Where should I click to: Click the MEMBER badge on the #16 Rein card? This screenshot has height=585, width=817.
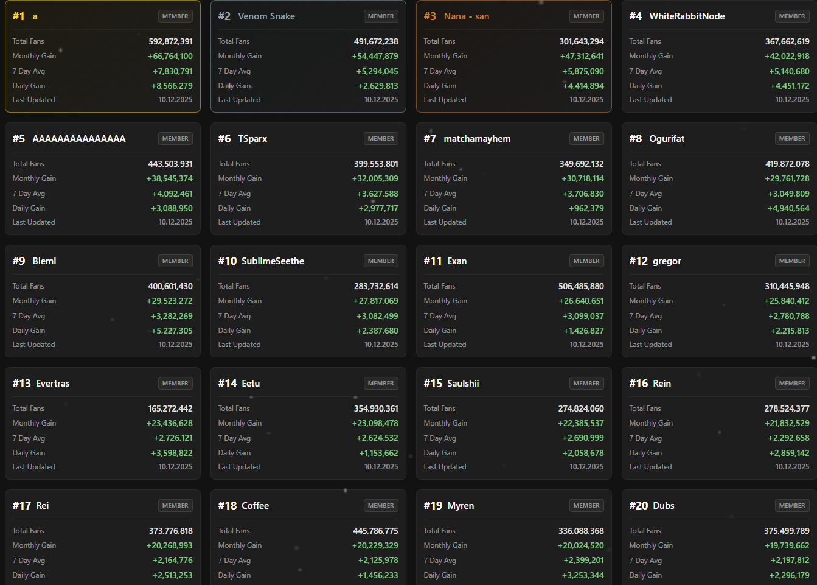(x=792, y=384)
